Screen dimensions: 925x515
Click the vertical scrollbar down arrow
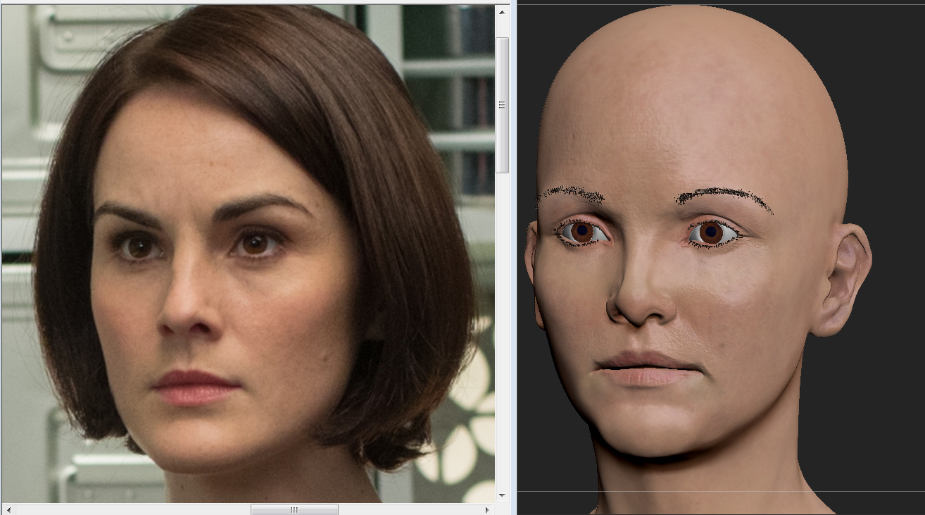click(502, 495)
